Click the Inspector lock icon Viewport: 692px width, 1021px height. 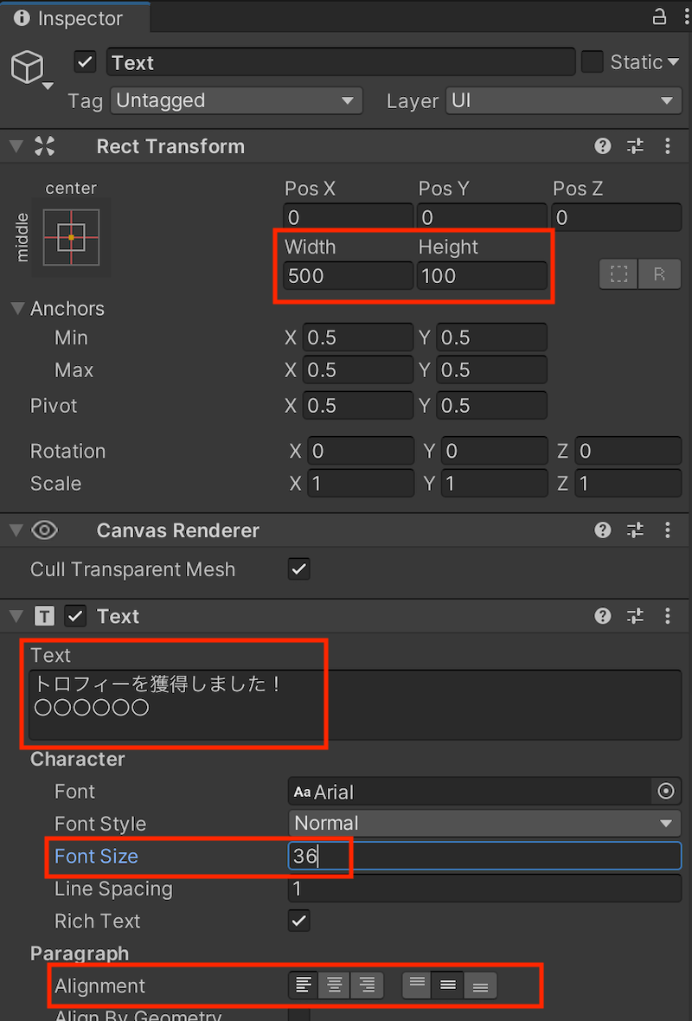pyautogui.click(x=659, y=16)
